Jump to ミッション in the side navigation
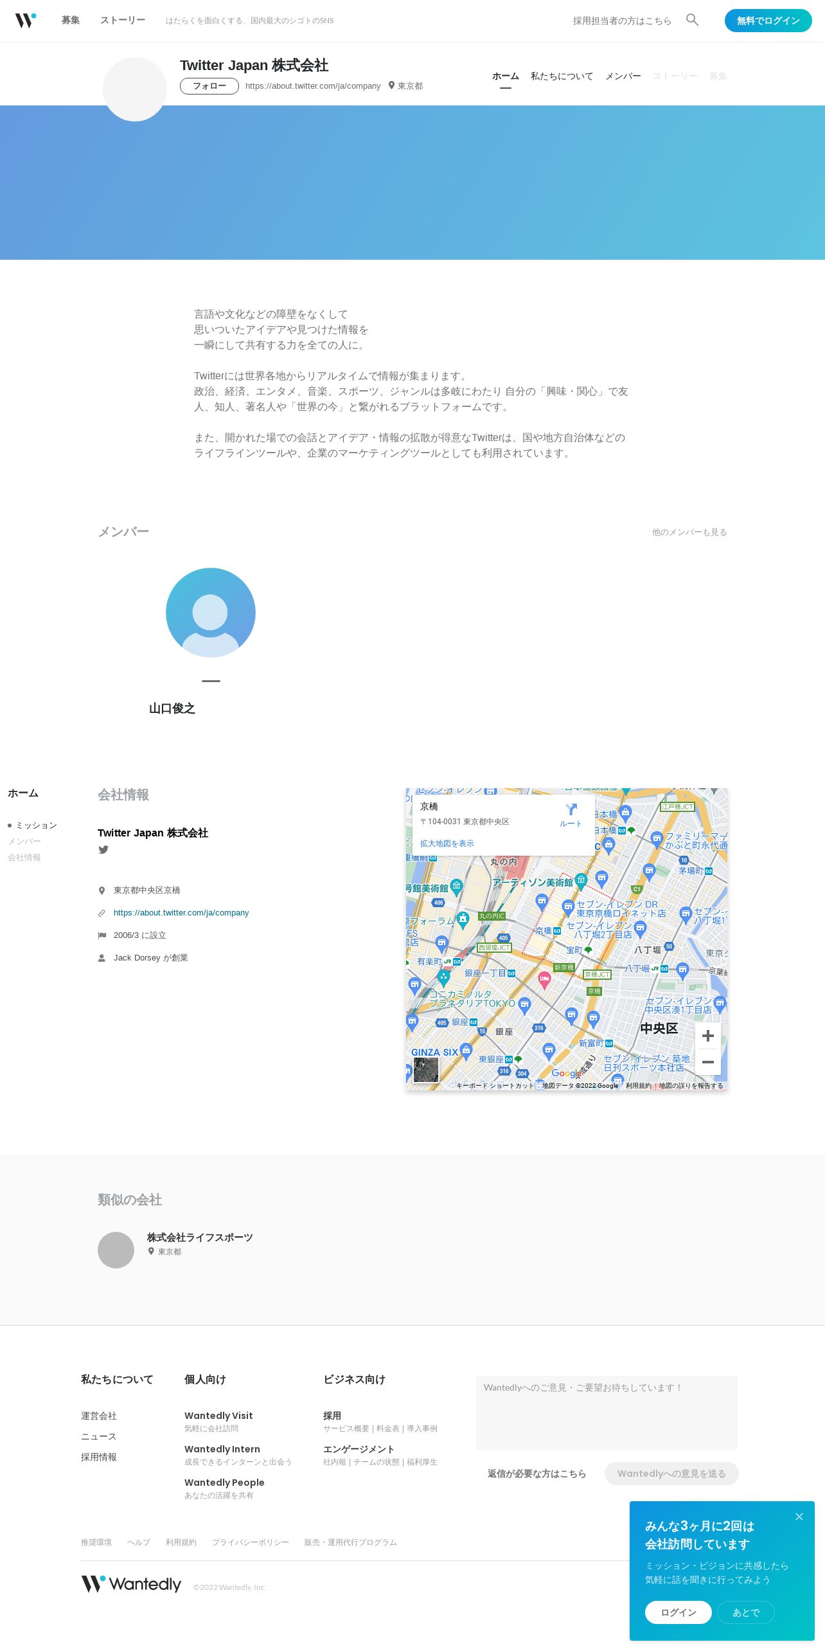825x1651 pixels. (x=37, y=825)
